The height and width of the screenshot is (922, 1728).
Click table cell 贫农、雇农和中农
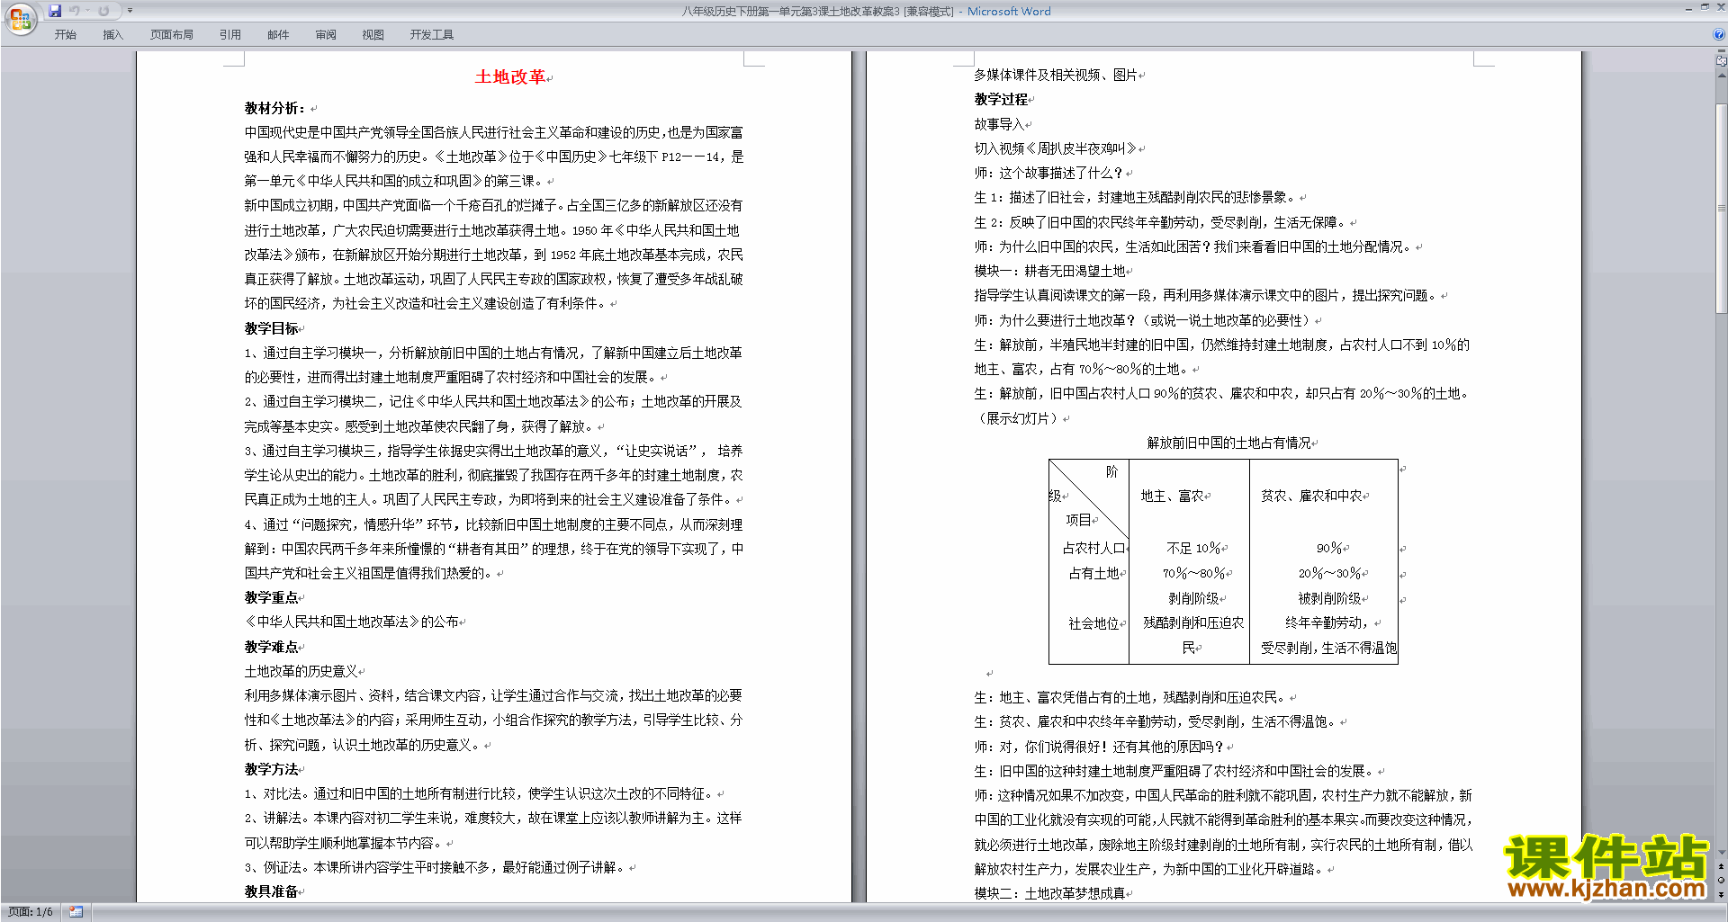(x=1311, y=496)
